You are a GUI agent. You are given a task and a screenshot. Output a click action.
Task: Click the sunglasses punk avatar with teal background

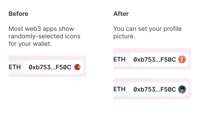tap(182, 89)
